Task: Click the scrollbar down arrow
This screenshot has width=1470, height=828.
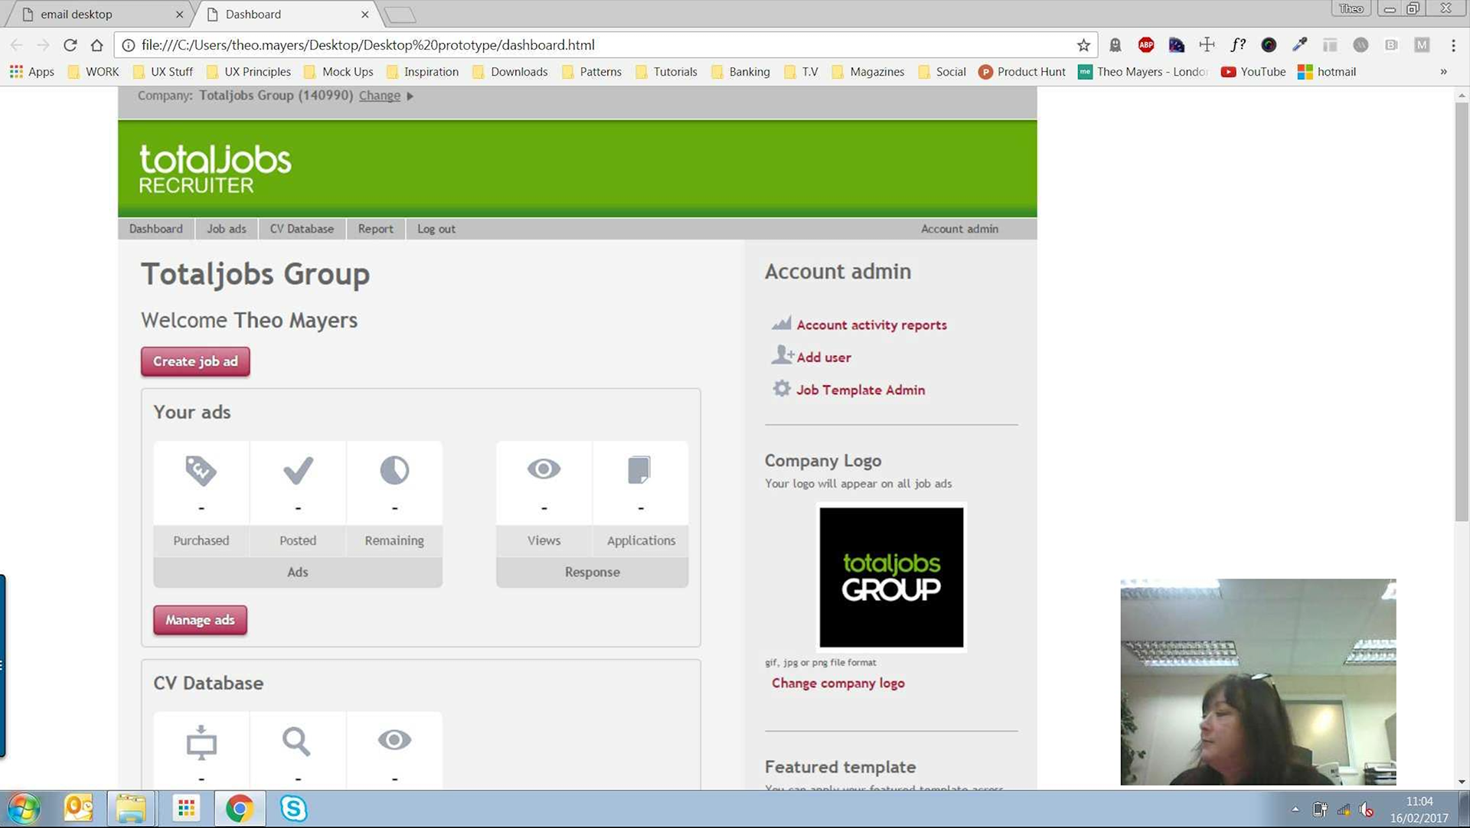Action: 1461,782
